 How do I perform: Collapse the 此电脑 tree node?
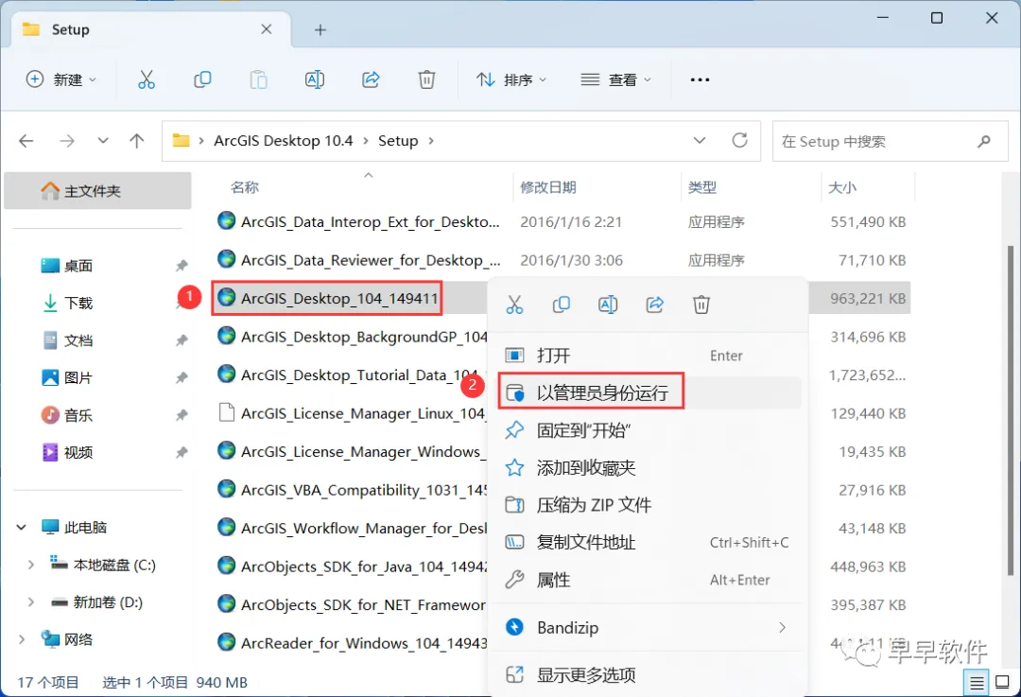pyautogui.click(x=22, y=527)
